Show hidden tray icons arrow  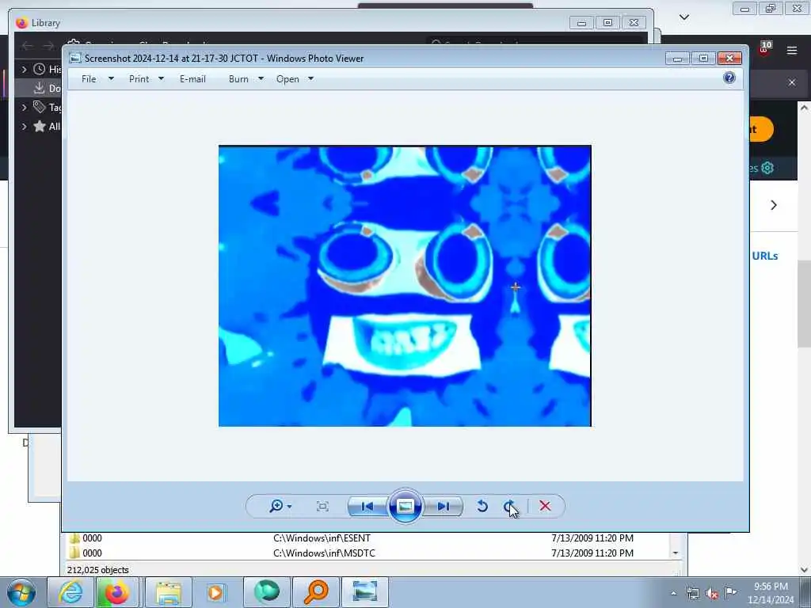pos(673,593)
